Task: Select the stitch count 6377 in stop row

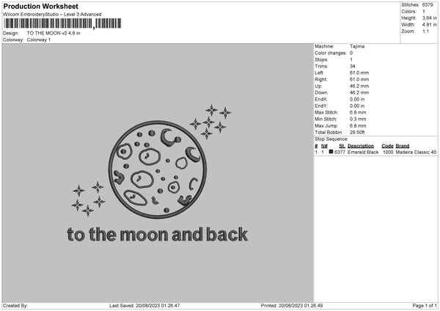Action: pos(340,152)
